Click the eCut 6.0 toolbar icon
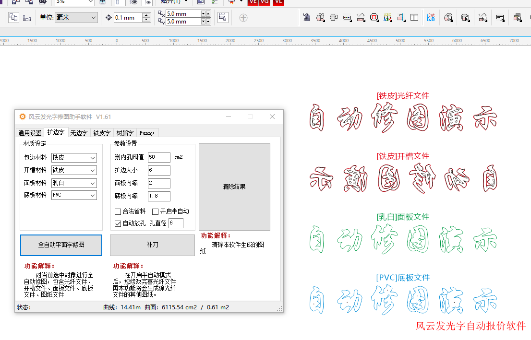This screenshot has height=340, width=531. 431,18
